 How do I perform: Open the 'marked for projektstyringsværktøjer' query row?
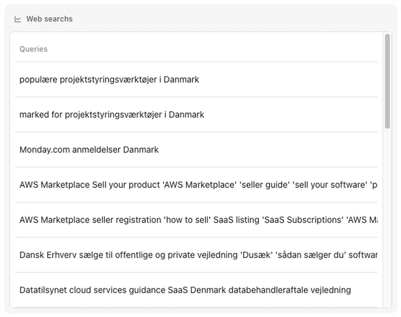(112, 115)
